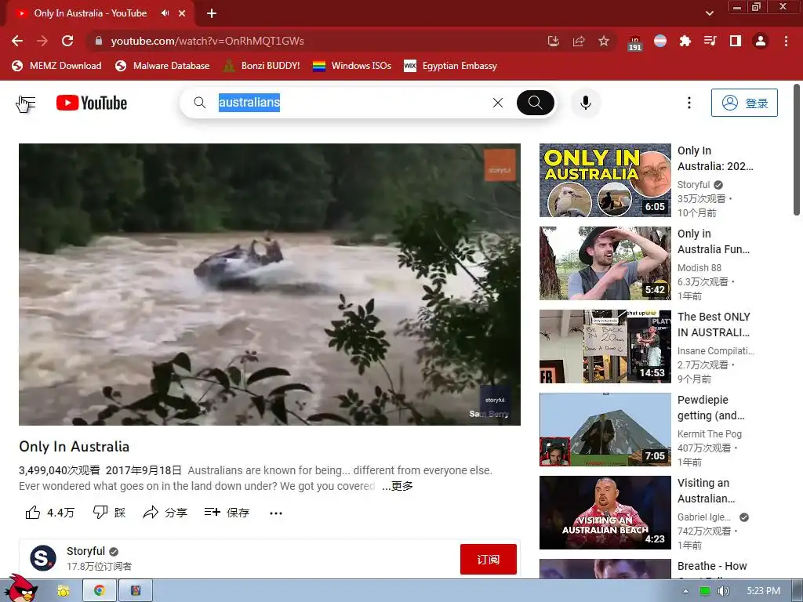
Task: Open Angry Birds start button
Action: tap(20, 589)
